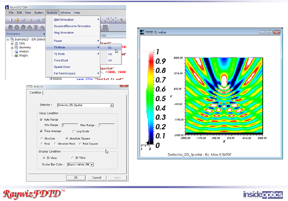Click the Copy toolbar icon
Screen dimensions: 288x201
point(38,20)
